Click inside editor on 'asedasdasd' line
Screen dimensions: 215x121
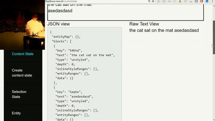(60, 11)
